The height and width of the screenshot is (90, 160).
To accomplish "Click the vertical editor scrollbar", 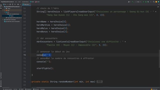I will coord(159,59).
